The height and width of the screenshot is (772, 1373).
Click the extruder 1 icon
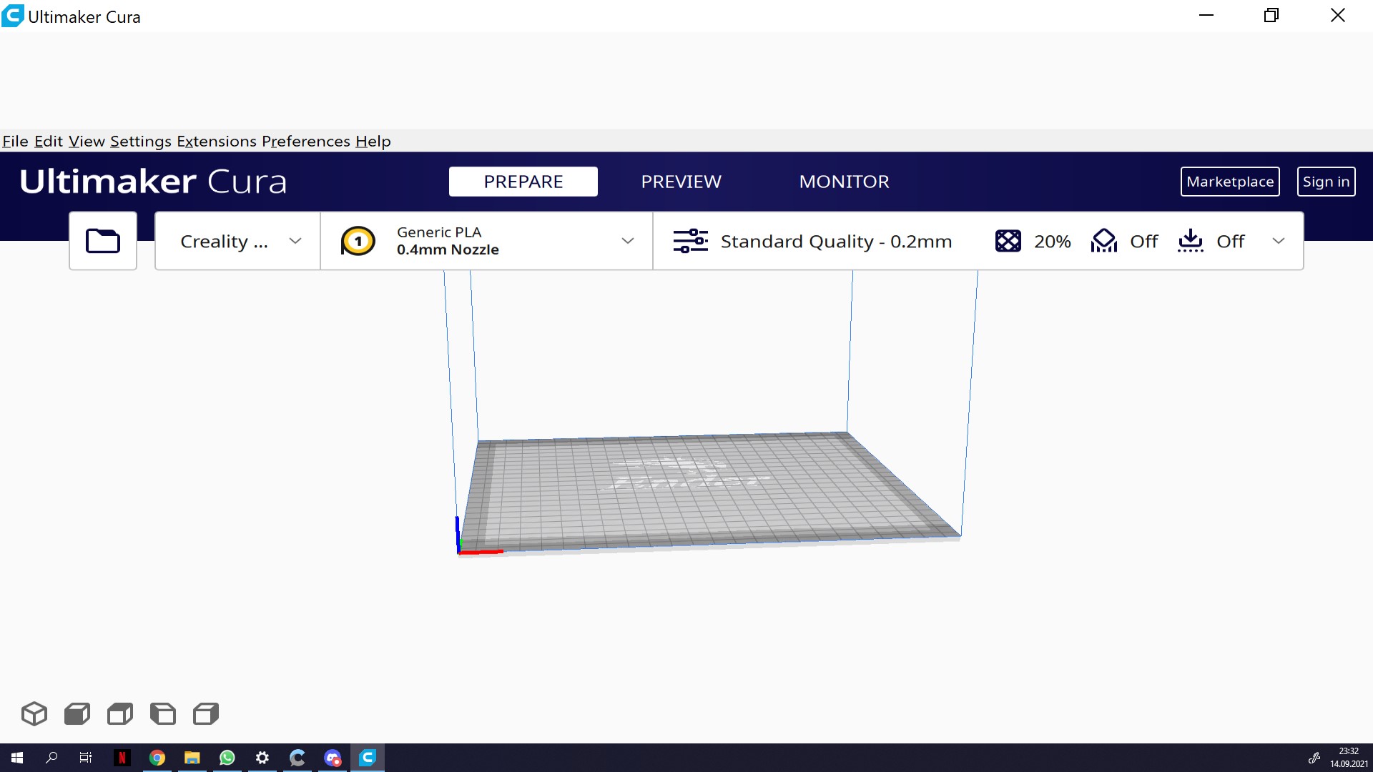(x=358, y=241)
